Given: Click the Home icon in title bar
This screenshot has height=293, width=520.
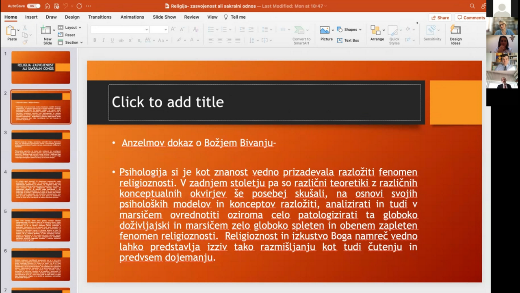Looking at the screenshot, I should tap(47, 6).
